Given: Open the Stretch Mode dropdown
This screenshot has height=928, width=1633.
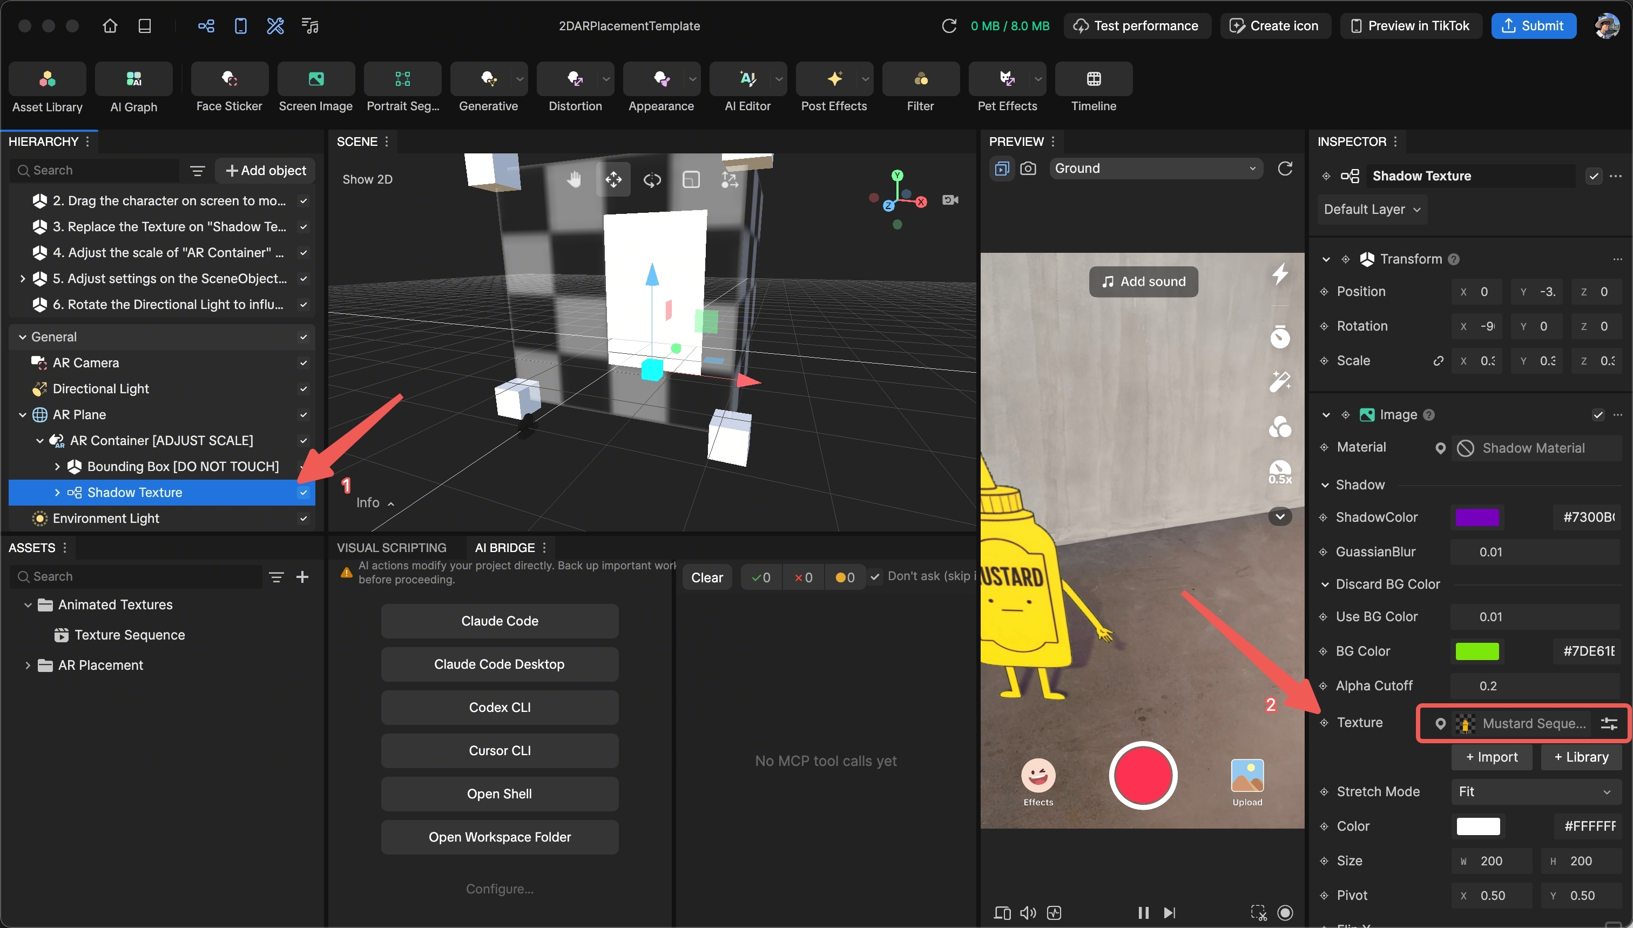Looking at the screenshot, I should click(x=1535, y=791).
